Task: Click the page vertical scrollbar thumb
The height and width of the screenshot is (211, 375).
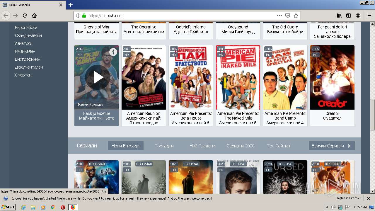Action: click(x=373, y=115)
